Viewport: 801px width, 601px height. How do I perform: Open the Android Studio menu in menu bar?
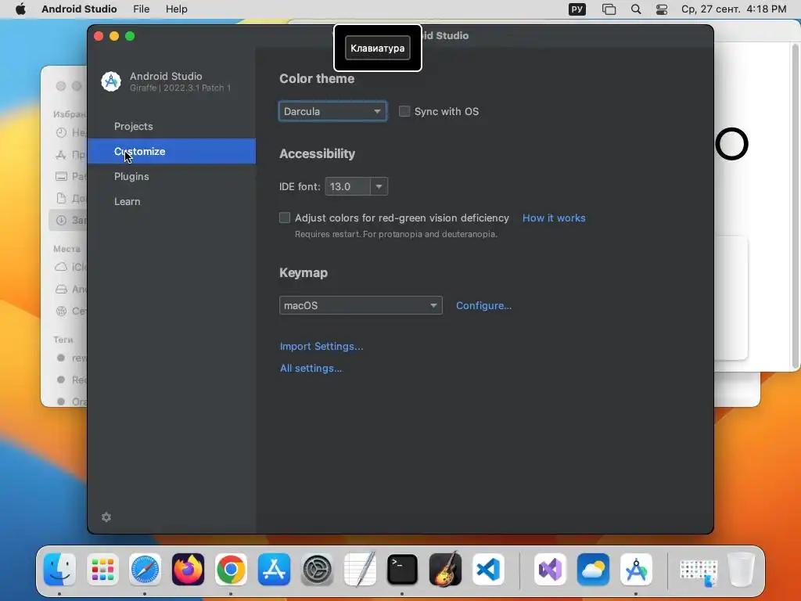[x=79, y=9]
